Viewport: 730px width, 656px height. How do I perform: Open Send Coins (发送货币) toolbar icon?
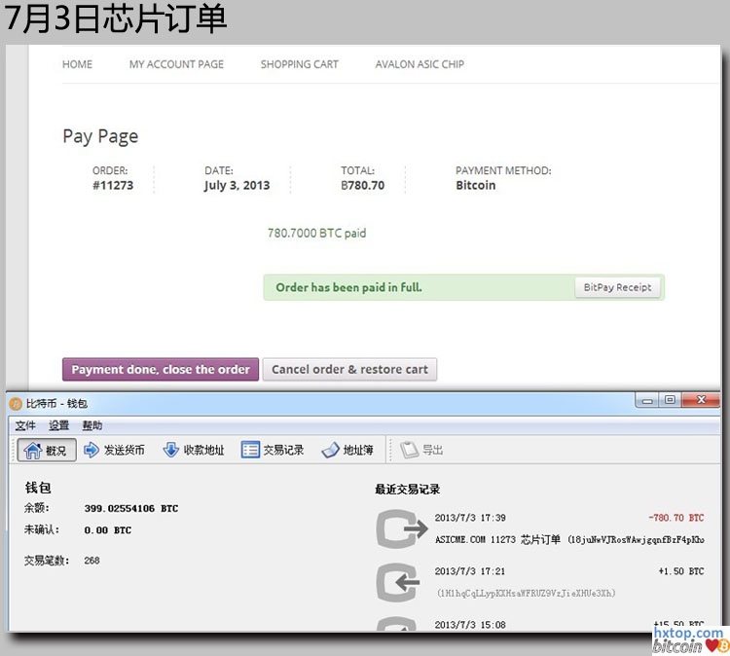pos(92,450)
